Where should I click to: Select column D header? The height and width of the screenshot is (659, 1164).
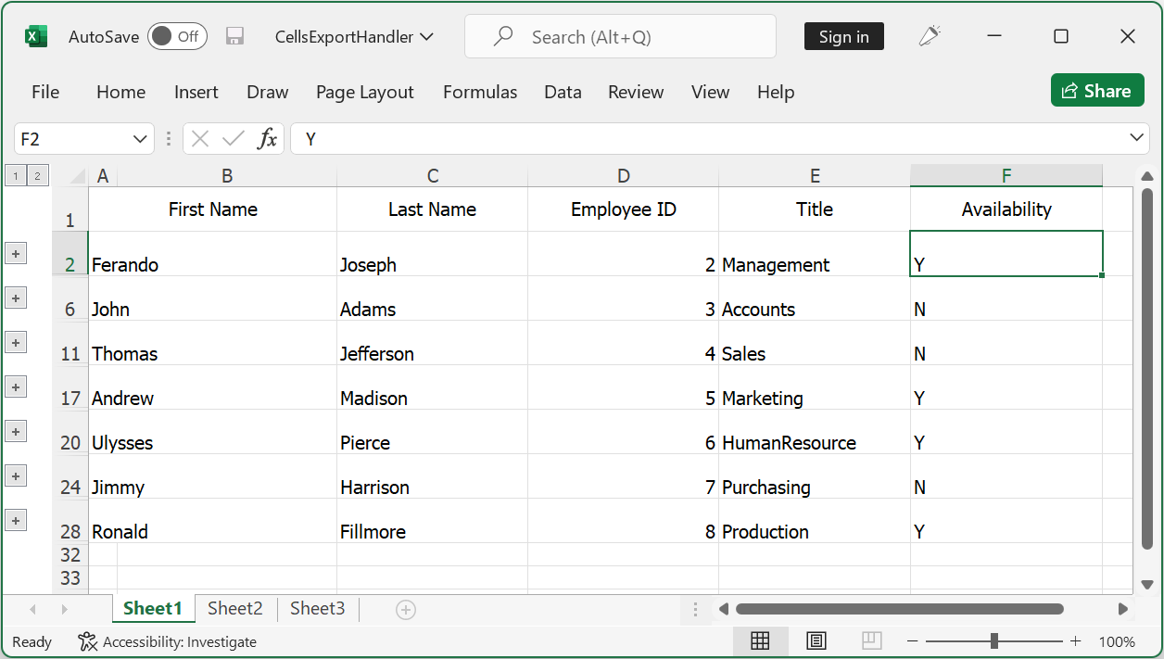624,176
